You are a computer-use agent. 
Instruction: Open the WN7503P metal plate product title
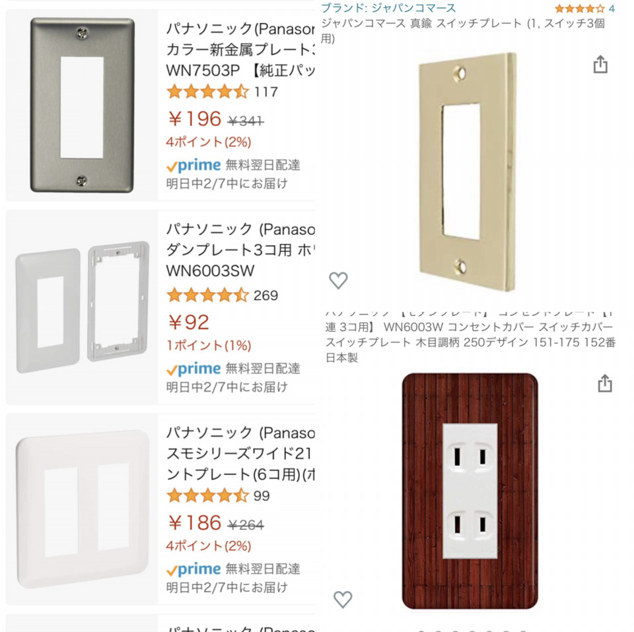[240, 49]
